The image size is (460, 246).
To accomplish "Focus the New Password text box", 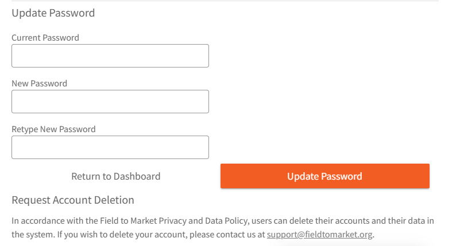I will tap(110, 102).
